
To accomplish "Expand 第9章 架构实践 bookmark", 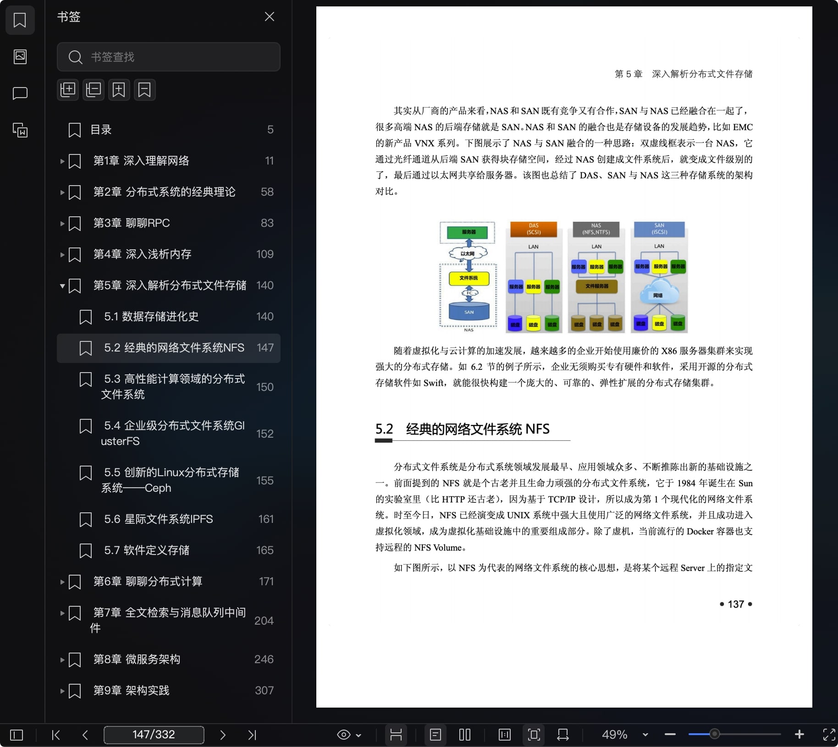I will (x=62, y=691).
